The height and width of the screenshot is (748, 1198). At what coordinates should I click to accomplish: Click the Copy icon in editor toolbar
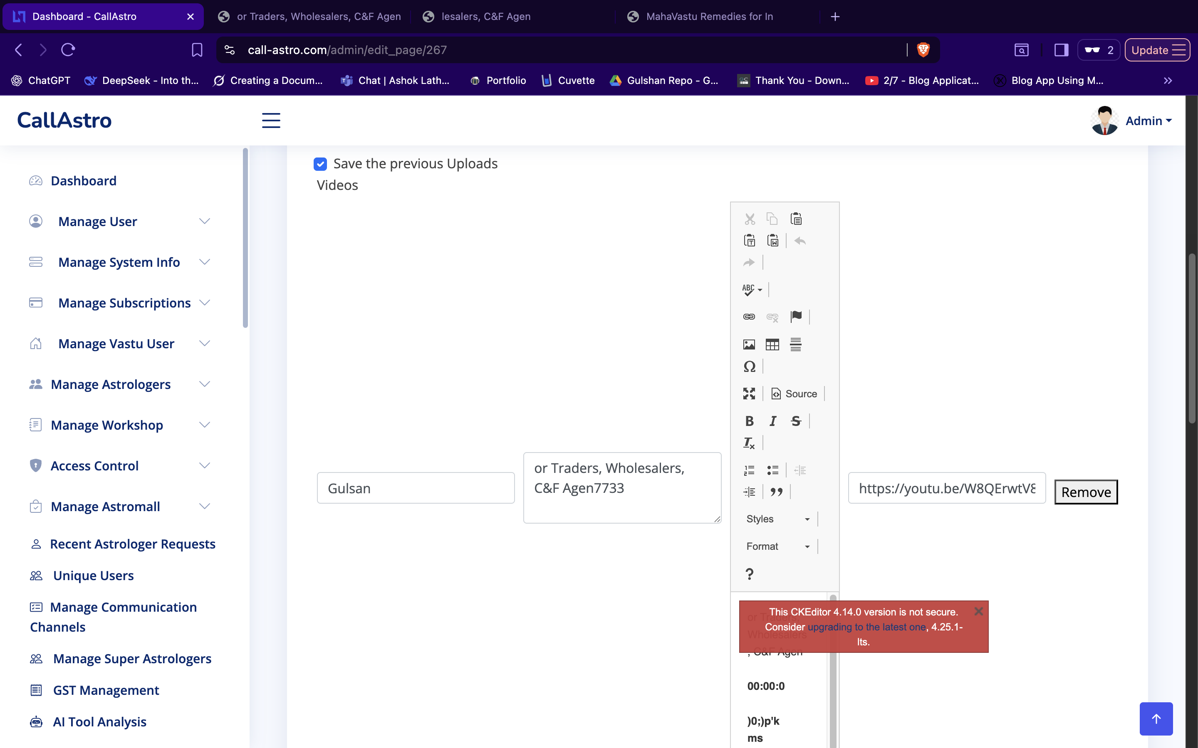(772, 219)
